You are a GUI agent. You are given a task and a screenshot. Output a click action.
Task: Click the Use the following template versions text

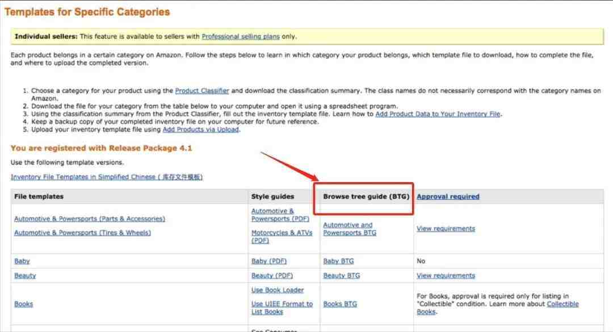[x=67, y=163]
